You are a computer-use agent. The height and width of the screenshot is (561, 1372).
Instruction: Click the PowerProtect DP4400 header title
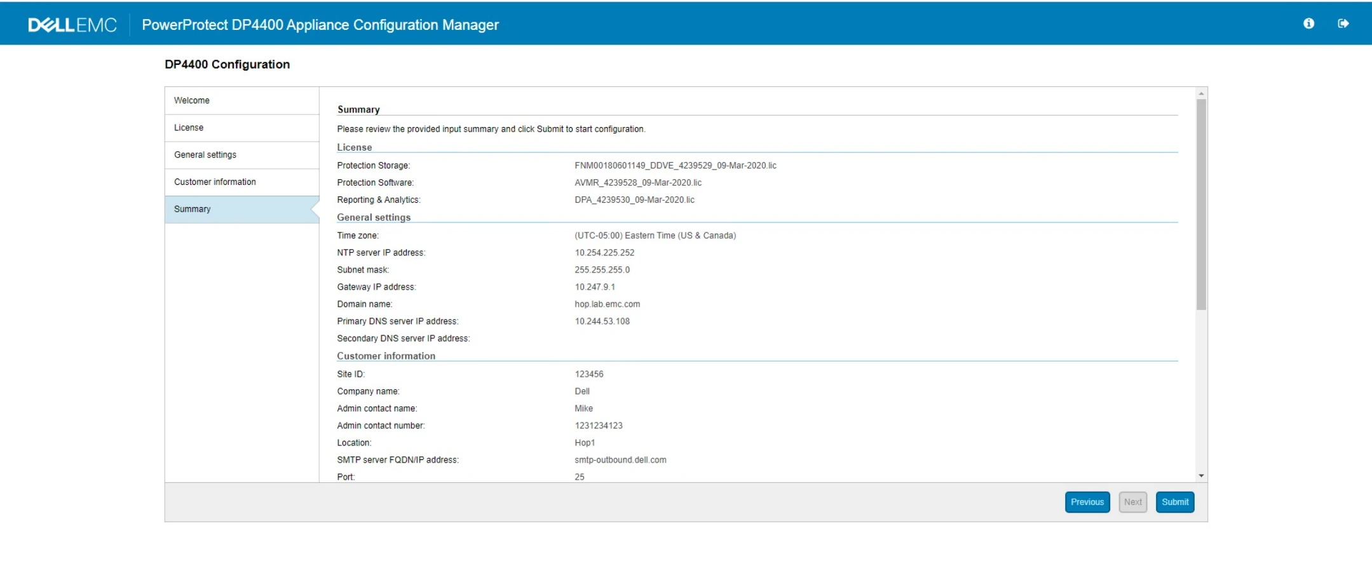pos(320,25)
